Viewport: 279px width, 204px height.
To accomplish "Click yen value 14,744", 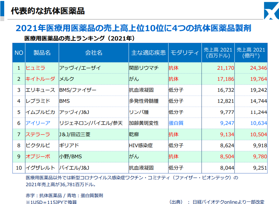I will (259, 101).
